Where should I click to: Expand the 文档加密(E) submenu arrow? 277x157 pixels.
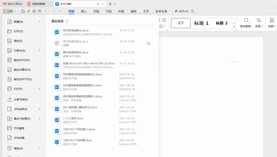[39, 109]
